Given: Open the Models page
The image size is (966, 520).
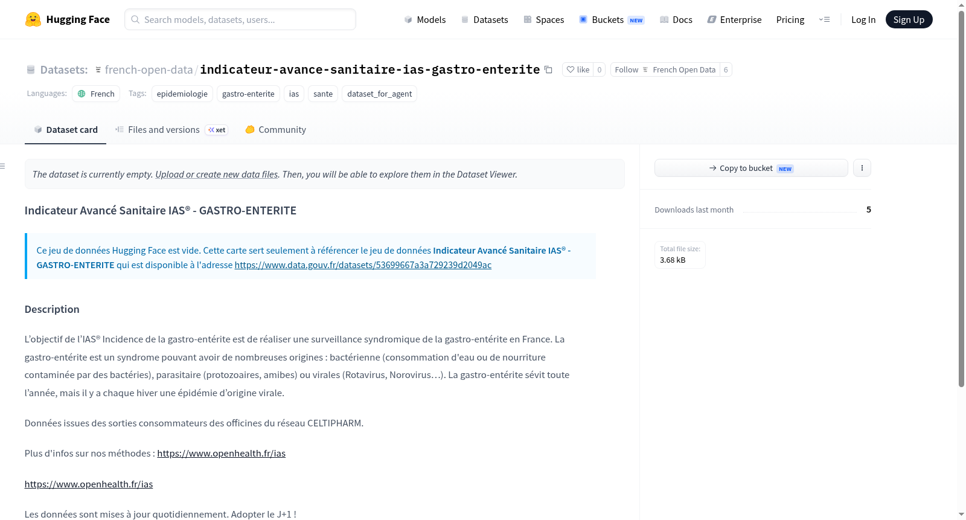Looking at the screenshot, I should (x=425, y=19).
